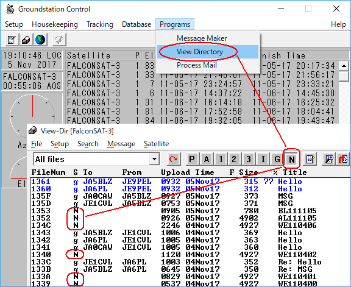This screenshot has width=351, height=287.
Task: Select file row 1343 to JA5BLZ
Action: pos(190,233)
